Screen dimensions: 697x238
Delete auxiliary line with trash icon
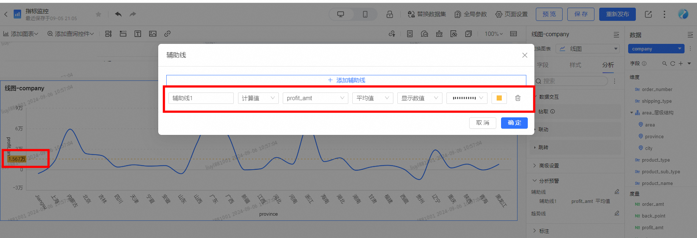point(518,98)
